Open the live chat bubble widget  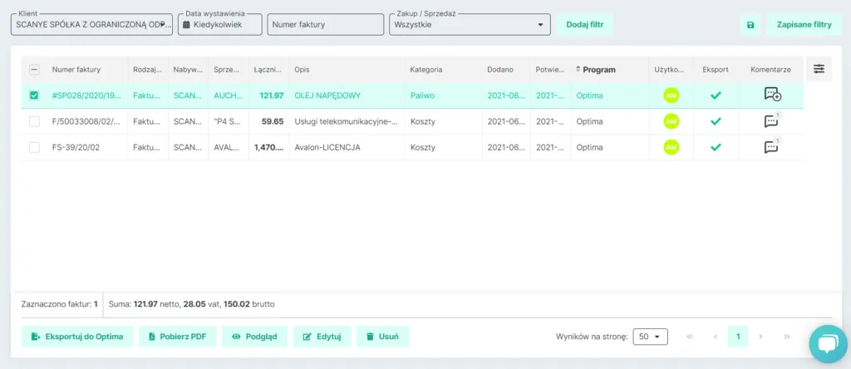tap(829, 343)
